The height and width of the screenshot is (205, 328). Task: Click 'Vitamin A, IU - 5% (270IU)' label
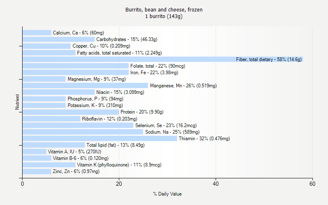pos(75,152)
